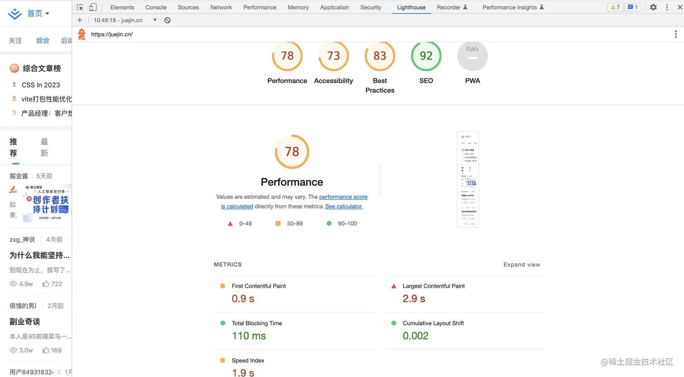Close DevTools with the X button
684x377 pixels.
679,7
